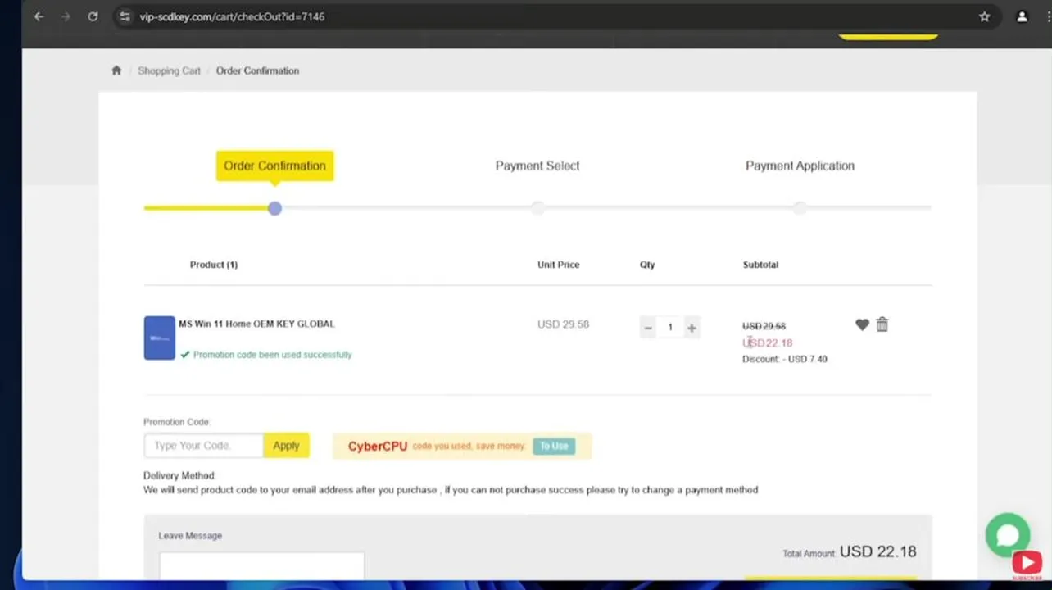The image size is (1052, 590).
Task: Click the YouTube subscribe icon
Action: click(x=1027, y=564)
